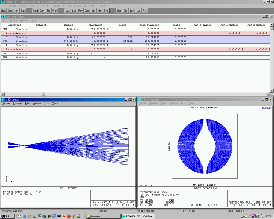Screen dimensions: 274x219
Task: Open system data with Sys button
Action: [138, 11]
